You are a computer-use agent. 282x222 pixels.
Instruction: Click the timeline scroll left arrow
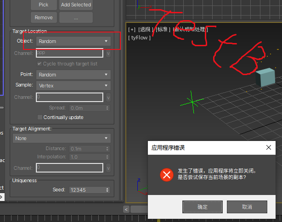pos(126,209)
